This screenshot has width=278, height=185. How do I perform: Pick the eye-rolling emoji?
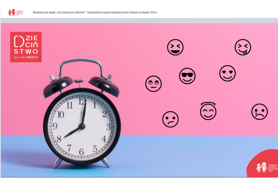[x=153, y=83]
